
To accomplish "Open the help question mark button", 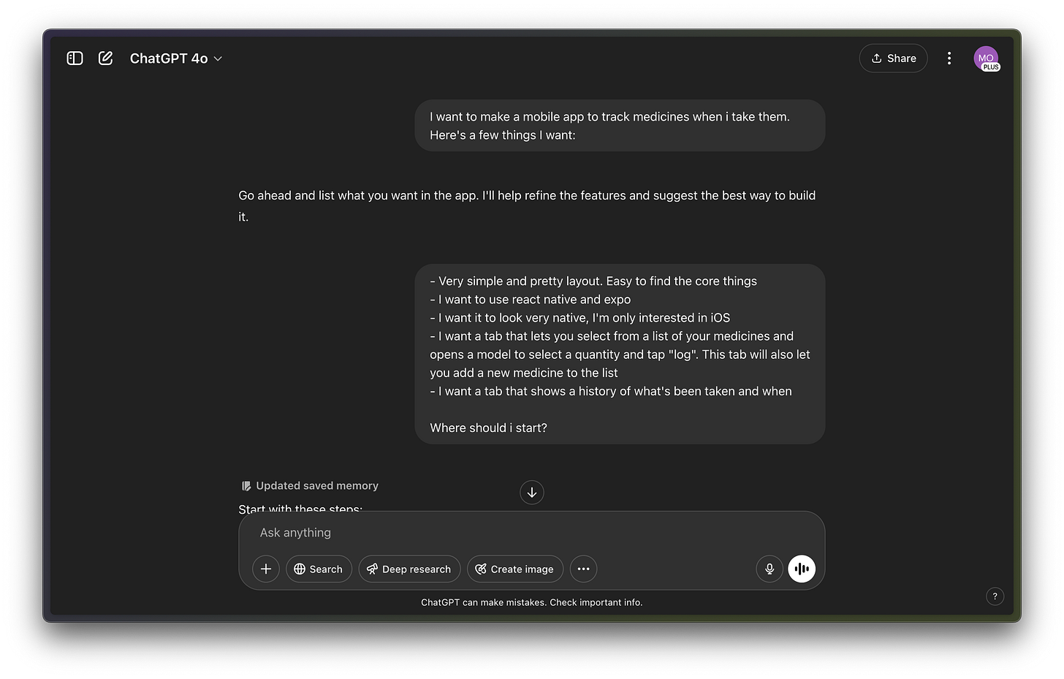I will click(995, 596).
